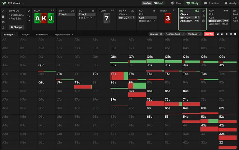Open the info icon in BB vs CO panel

[x=29, y=16]
